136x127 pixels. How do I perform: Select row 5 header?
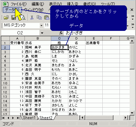(5, 61)
